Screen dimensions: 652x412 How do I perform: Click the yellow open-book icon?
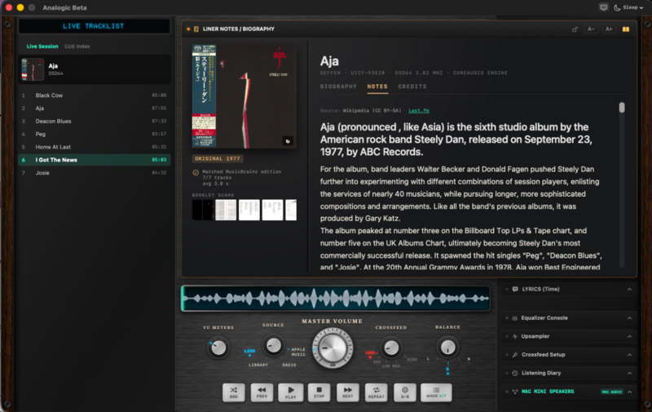[625, 29]
